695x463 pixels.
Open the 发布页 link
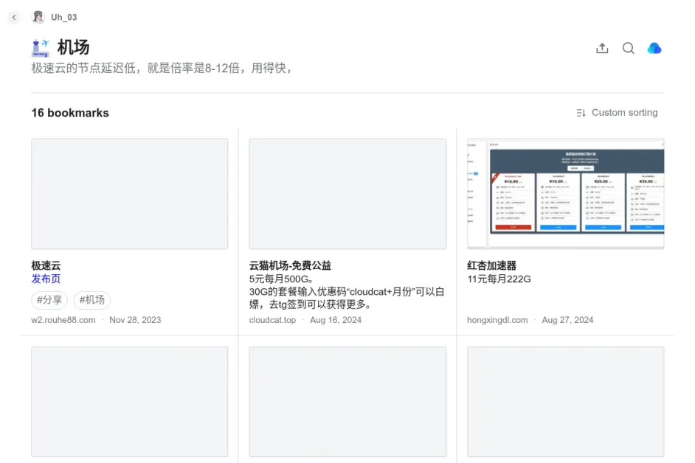pos(46,279)
